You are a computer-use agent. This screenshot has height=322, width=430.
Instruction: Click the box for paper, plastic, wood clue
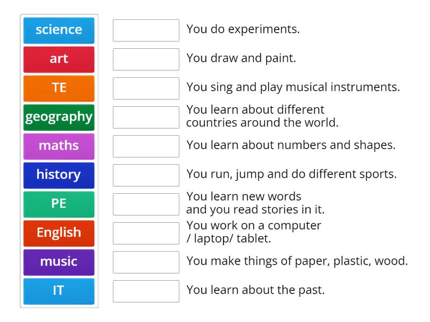146,262
